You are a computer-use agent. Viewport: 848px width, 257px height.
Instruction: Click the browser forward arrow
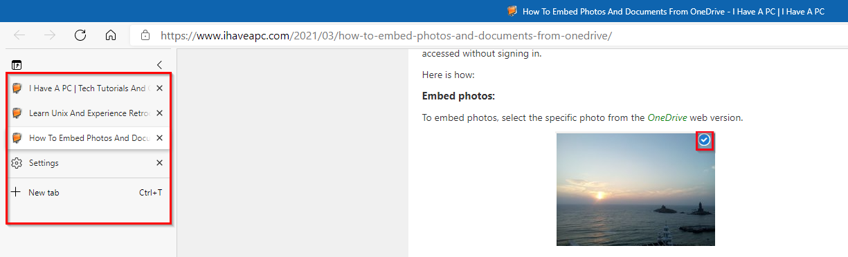click(50, 35)
